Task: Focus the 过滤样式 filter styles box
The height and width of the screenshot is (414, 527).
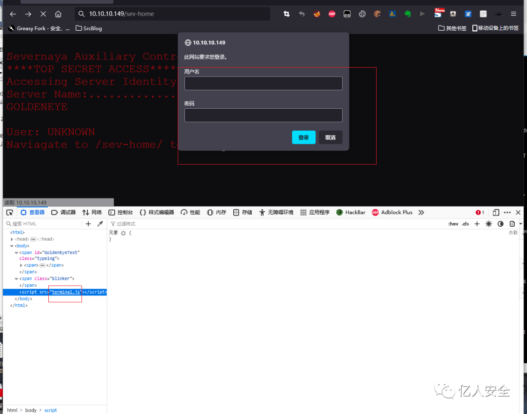Action: pyautogui.click(x=276, y=224)
